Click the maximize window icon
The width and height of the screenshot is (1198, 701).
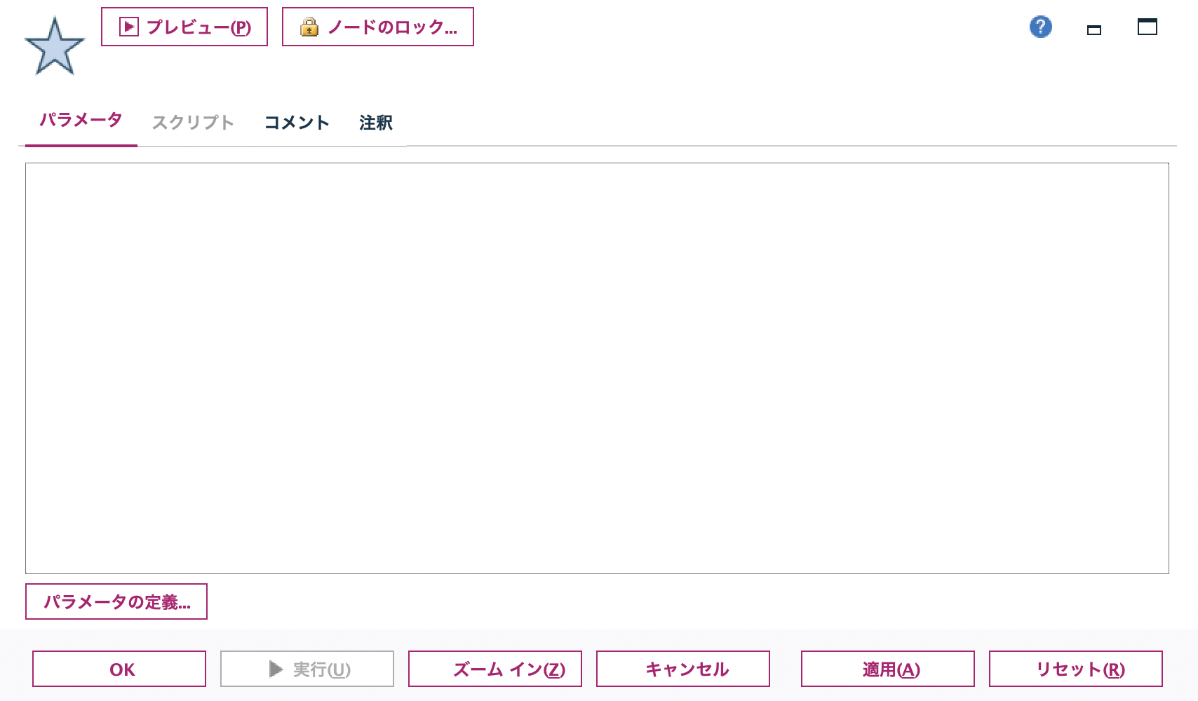1147,28
